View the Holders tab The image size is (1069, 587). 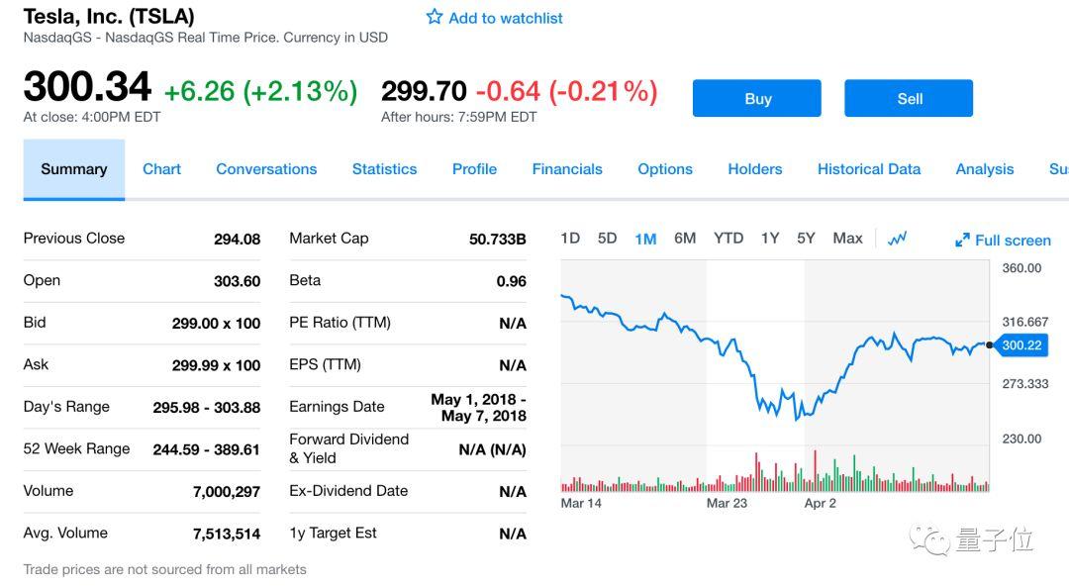pyautogui.click(x=754, y=169)
